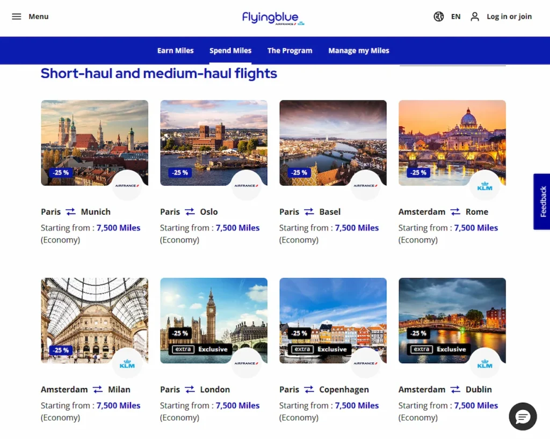Open The Program tab
Image resolution: width=550 pixels, height=439 pixels.
pyautogui.click(x=290, y=50)
